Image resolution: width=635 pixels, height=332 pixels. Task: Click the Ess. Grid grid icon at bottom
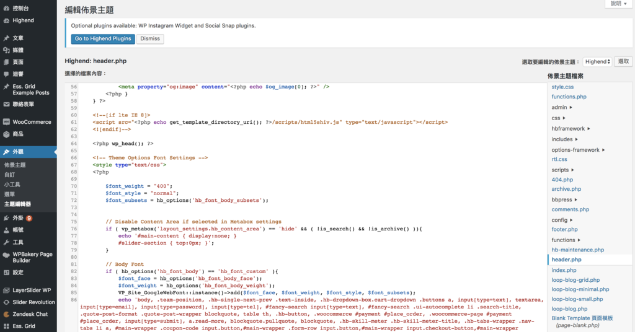pyautogui.click(x=6, y=326)
